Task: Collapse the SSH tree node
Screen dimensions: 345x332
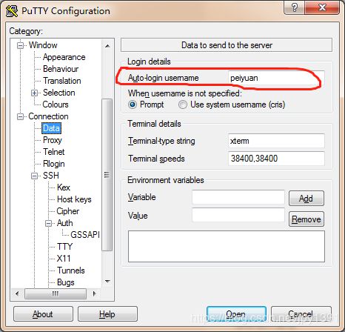Action: pos(35,176)
